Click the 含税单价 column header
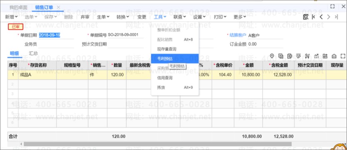 pyautogui.click(x=223, y=65)
